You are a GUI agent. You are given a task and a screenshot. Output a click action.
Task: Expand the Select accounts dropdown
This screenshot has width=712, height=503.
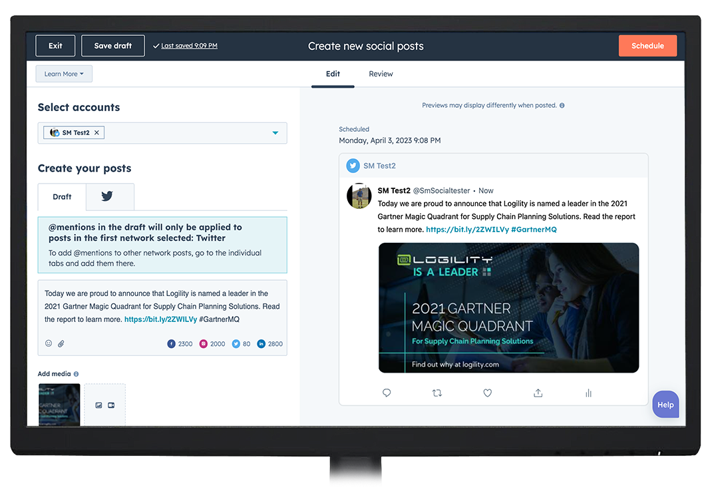275,133
